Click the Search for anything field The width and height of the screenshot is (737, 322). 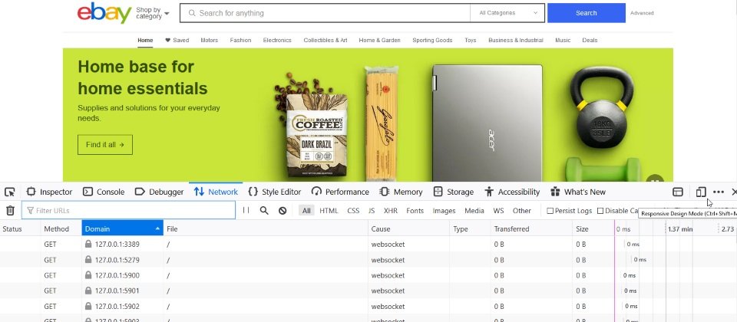tap(325, 13)
